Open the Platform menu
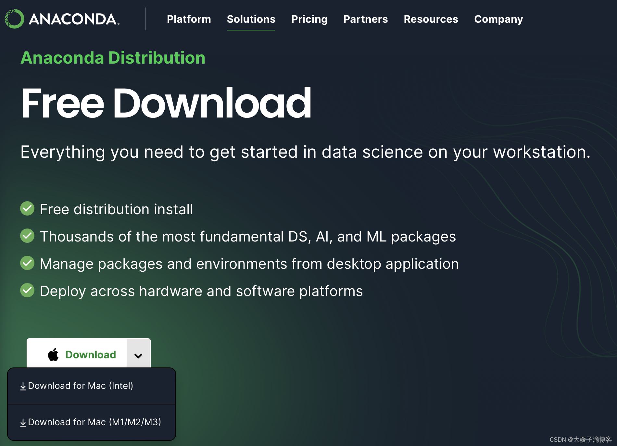Image resolution: width=617 pixels, height=446 pixels. click(189, 19)
